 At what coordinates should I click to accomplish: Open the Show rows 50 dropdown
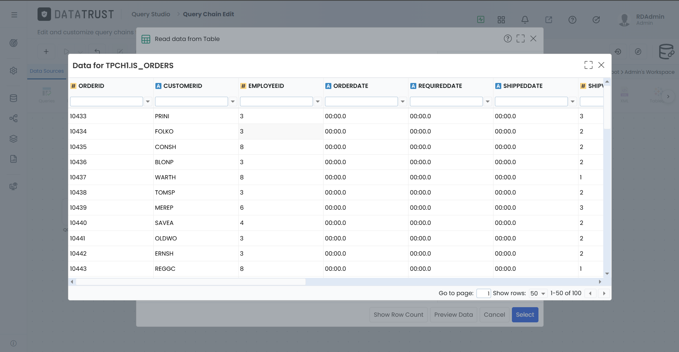[x=538, y=293]
